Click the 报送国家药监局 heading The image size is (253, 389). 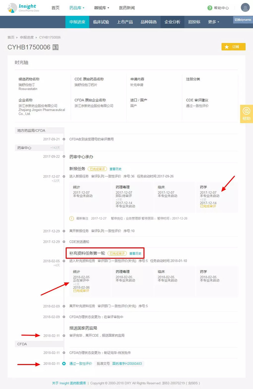coord(83,328)
